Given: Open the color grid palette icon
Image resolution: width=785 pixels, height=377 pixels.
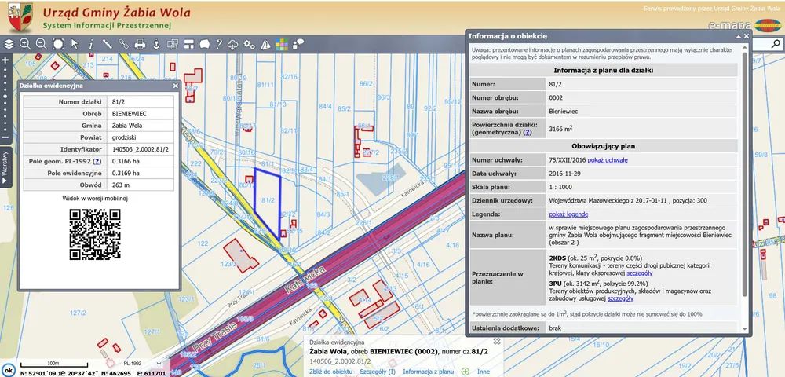Looking at the screenshot, I should click(283, 44).
